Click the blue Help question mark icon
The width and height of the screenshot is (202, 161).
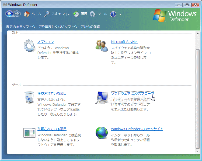(x=113, y=14)
